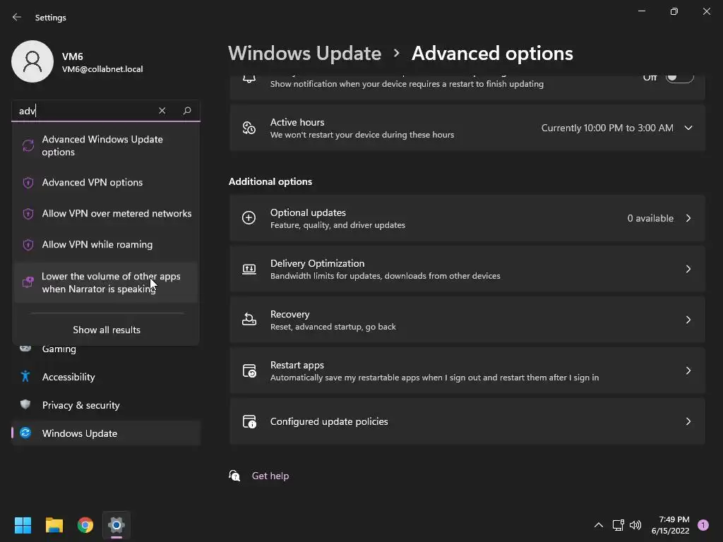
Task: Clear the search box with the X icon
Action: pos(162,111)
